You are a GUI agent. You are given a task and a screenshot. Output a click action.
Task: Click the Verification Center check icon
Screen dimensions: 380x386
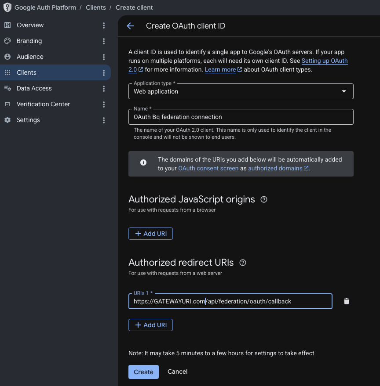point(7,104)
